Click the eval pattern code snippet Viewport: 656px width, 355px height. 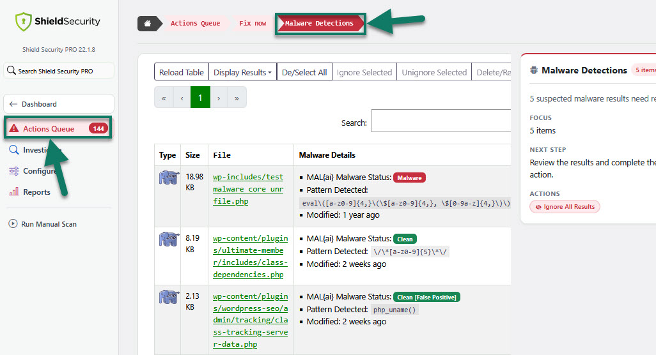click(x=405, y=203)
